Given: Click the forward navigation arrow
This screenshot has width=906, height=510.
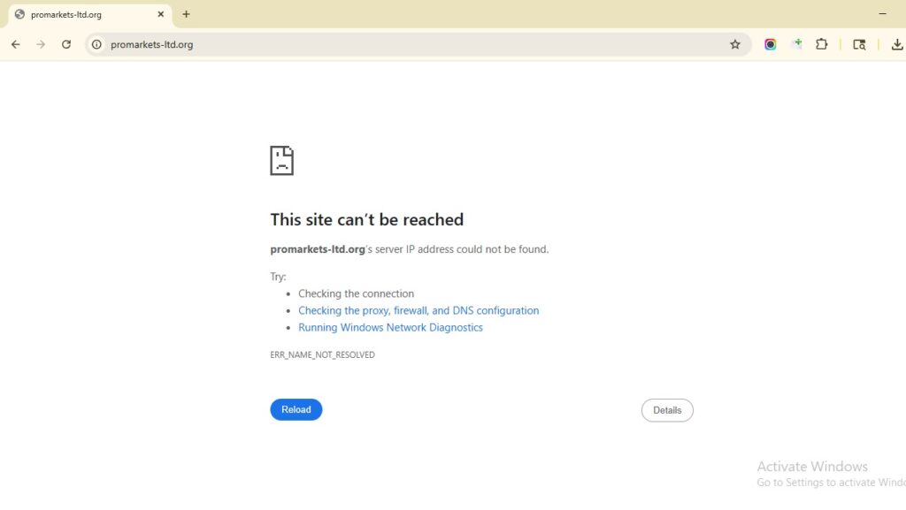Looking at the screenshot, I should coord(41,43).
